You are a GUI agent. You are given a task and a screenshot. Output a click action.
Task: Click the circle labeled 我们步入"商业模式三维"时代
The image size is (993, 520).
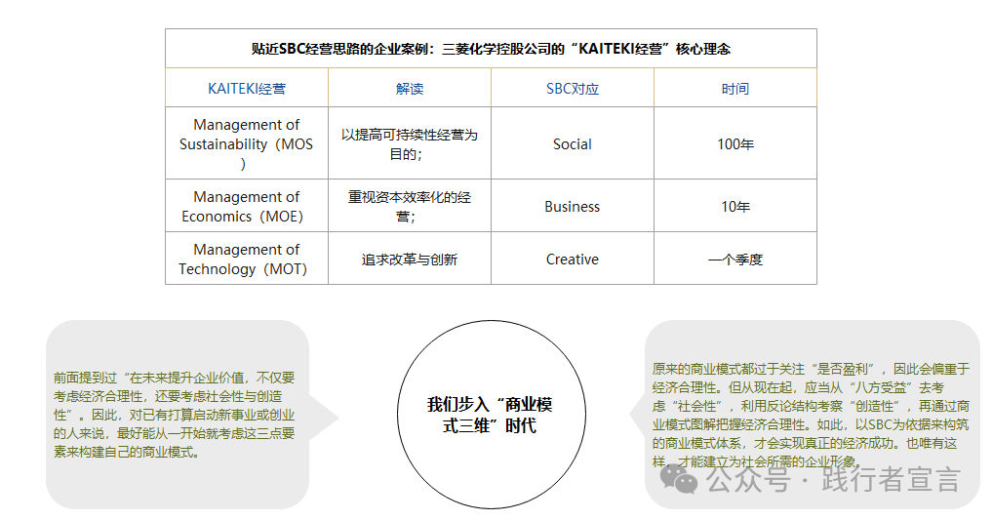click(x=492, y=415)
